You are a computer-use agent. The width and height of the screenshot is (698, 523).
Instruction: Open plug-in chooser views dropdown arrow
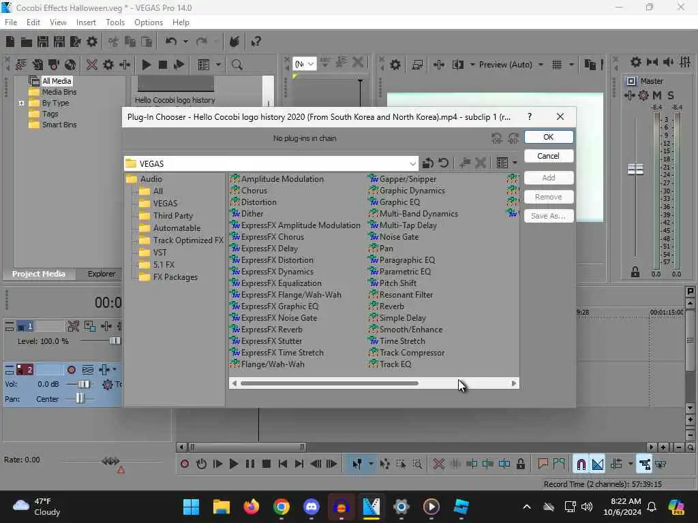coord(515,163)
